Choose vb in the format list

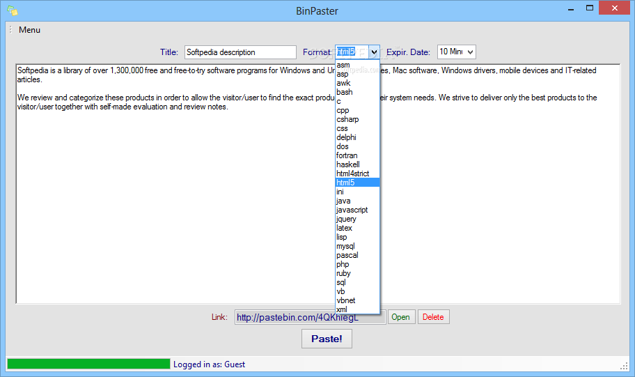pyautogui.click(x=357, y=291)
